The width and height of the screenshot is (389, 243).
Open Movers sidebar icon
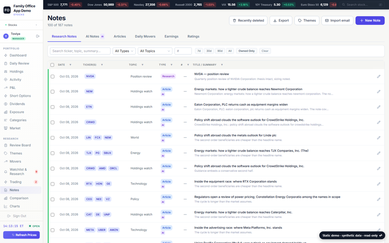pyautogui.click(x=6, y=161)
